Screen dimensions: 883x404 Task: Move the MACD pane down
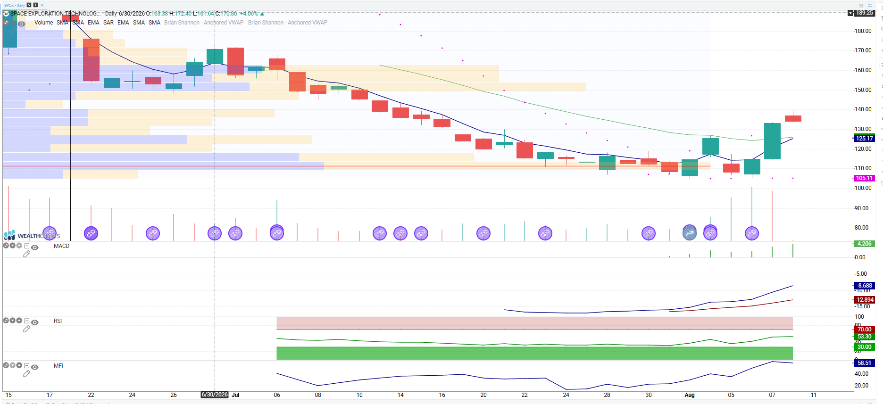pyautogui.click(x=13, y=246)
